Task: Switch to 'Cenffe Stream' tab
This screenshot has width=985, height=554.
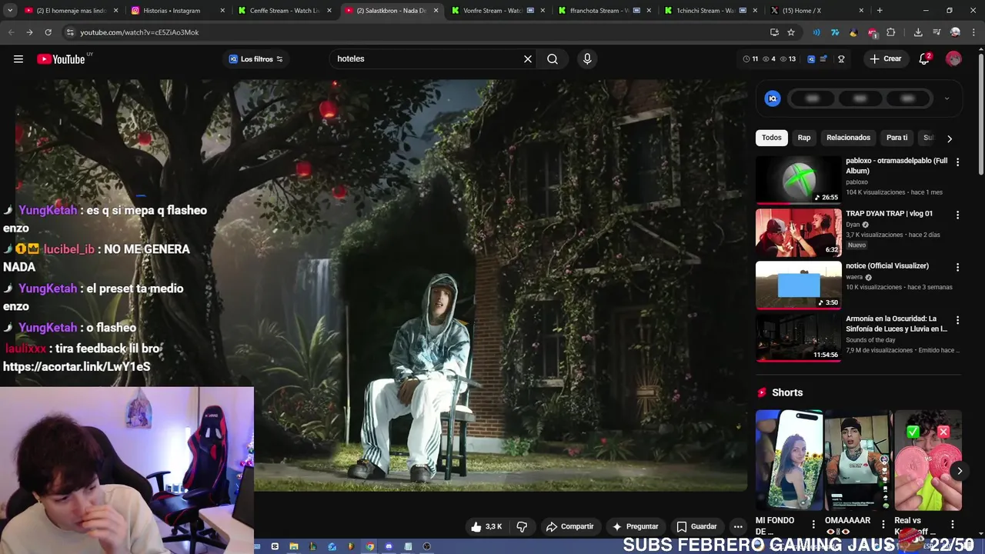Action: coord(283,11)
